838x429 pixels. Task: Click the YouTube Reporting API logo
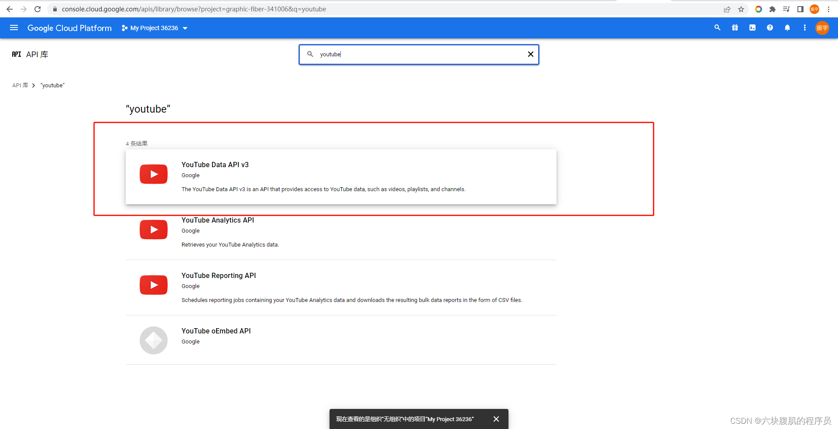pos(154,285)
